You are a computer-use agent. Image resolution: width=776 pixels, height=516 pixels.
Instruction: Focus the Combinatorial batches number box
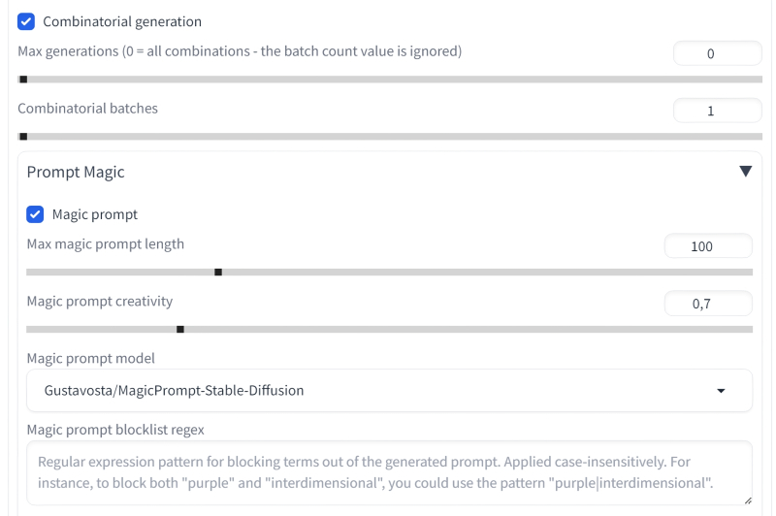[x=717, y=112]
